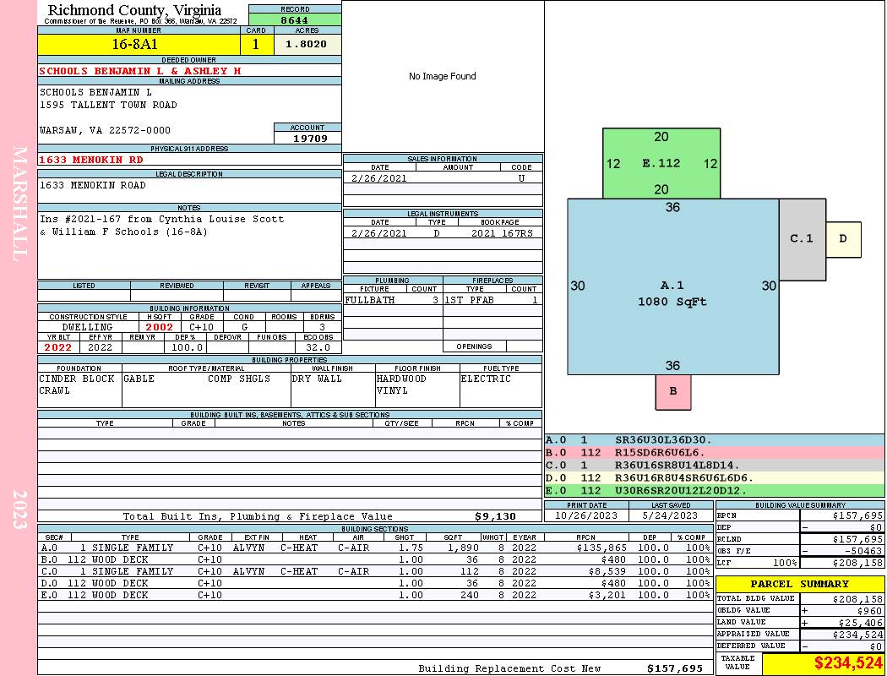The height and width of the screenshot is (676, 887).
Task: Click the last saved date 5/24/2023
Action: tap(670, 515)
